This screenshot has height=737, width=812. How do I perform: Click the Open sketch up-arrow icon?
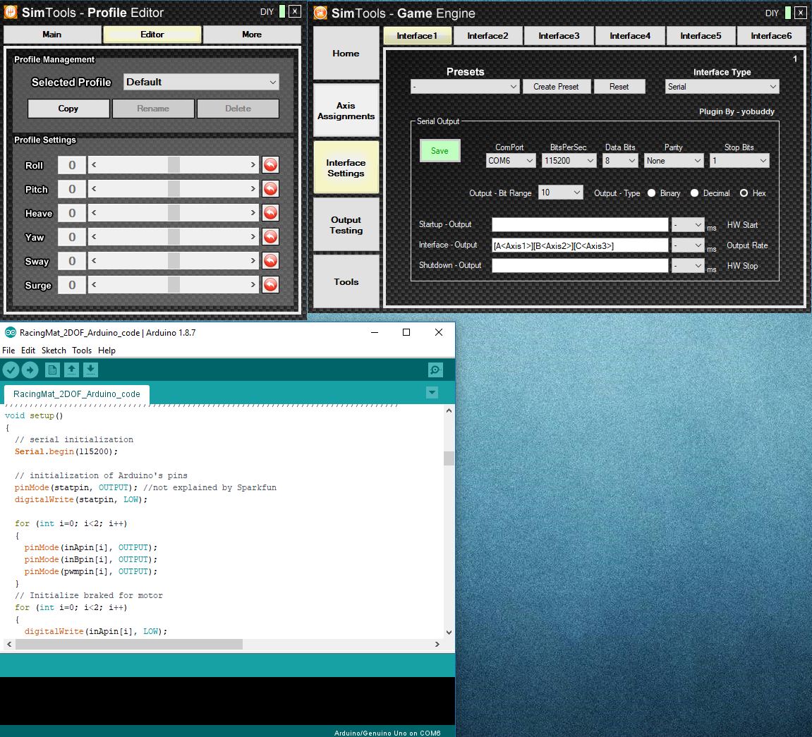pyautogui.click(x=71, y=370)
